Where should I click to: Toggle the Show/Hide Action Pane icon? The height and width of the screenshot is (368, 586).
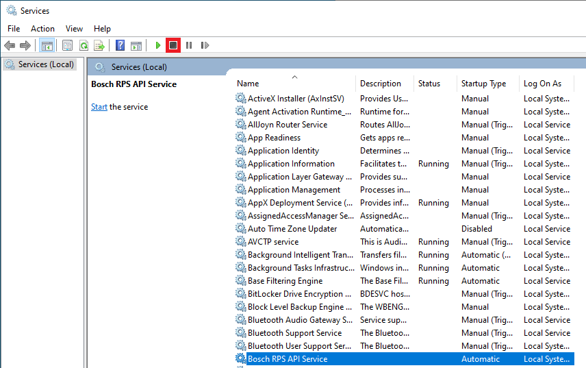click(136, 45)
